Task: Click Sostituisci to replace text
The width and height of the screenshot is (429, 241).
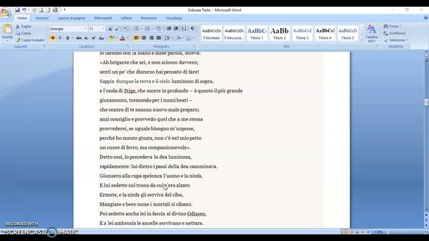Action: pyautogui.click(x=395, y=33)
